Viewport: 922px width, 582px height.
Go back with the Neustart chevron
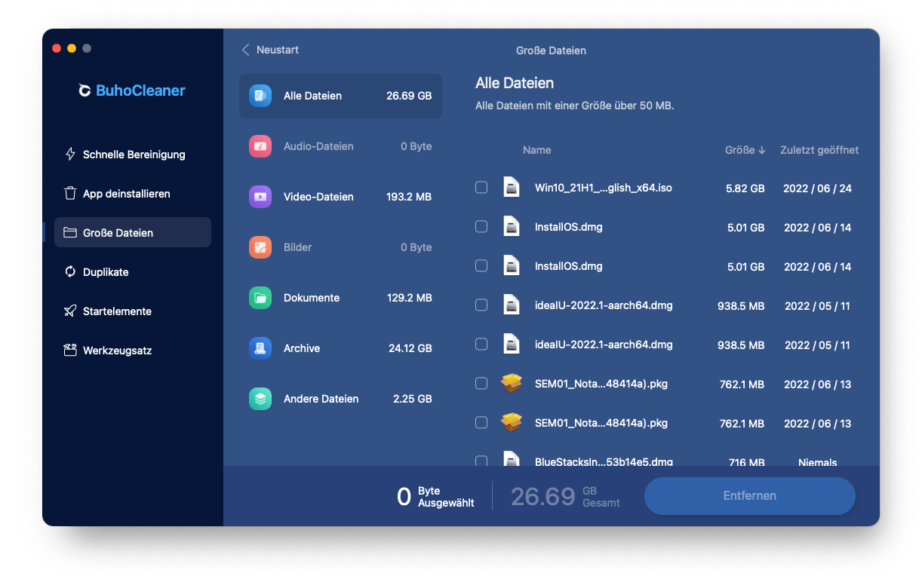(x=245, y=50)
